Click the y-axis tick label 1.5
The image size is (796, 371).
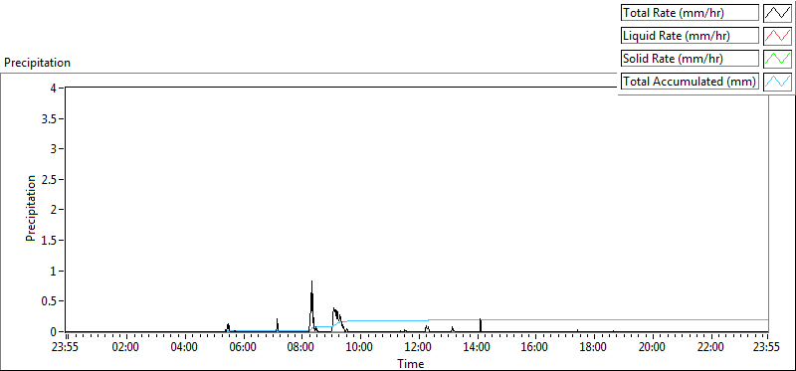50,240
